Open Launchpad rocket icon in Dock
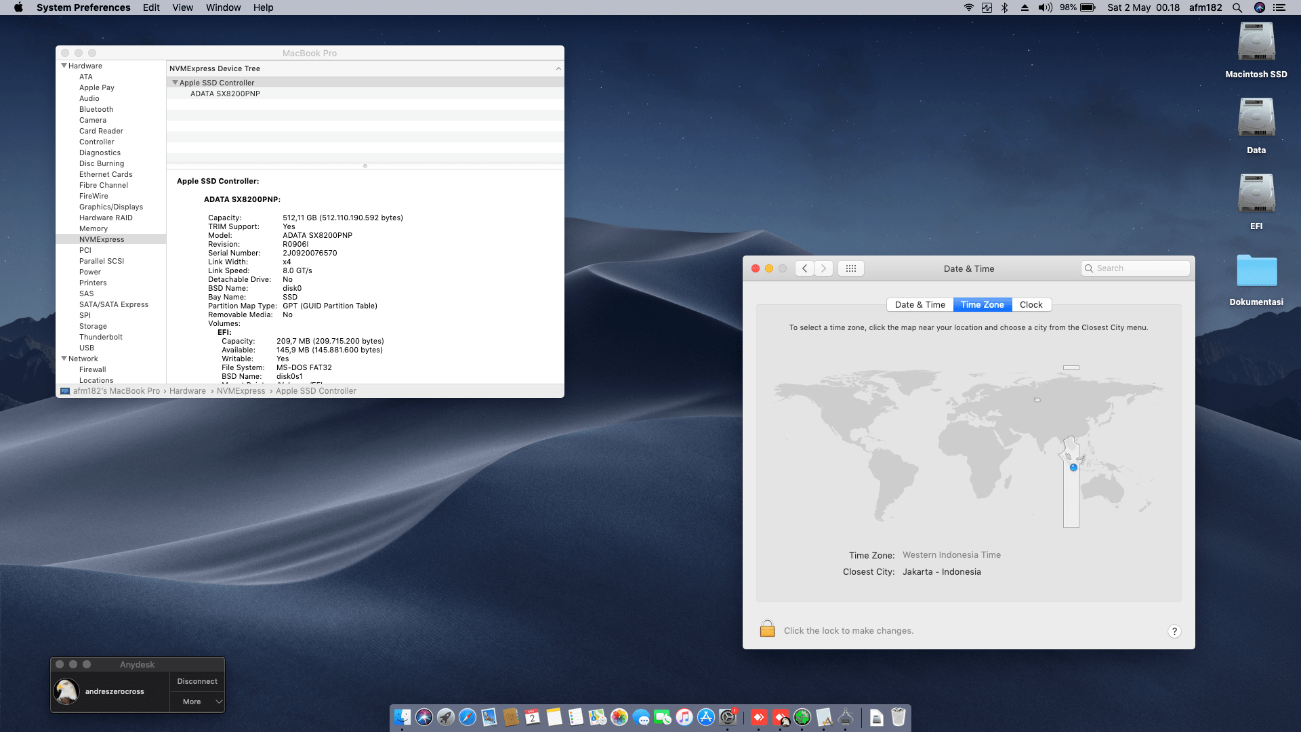Screen dimensions: 1301x732 pos(446,717)
